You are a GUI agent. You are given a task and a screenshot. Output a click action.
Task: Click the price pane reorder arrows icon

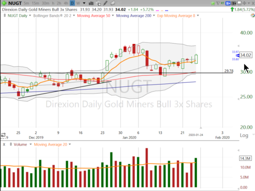[x=5, y=16]
